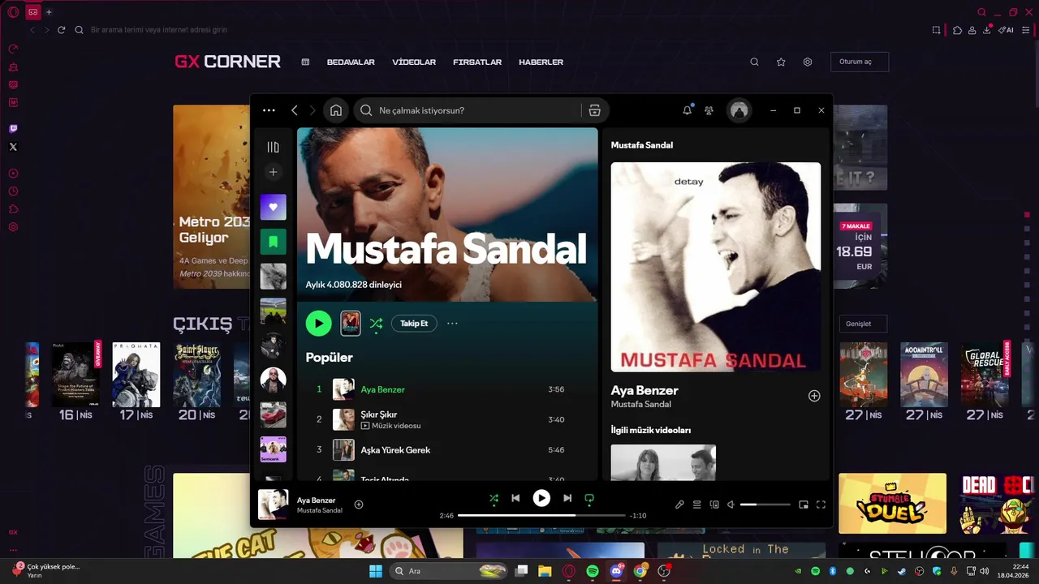Seek in the song progress bar
Image resolution: width=1039 pixels, height=584 pixels.
pyautogui.click(x=541, y=515)
